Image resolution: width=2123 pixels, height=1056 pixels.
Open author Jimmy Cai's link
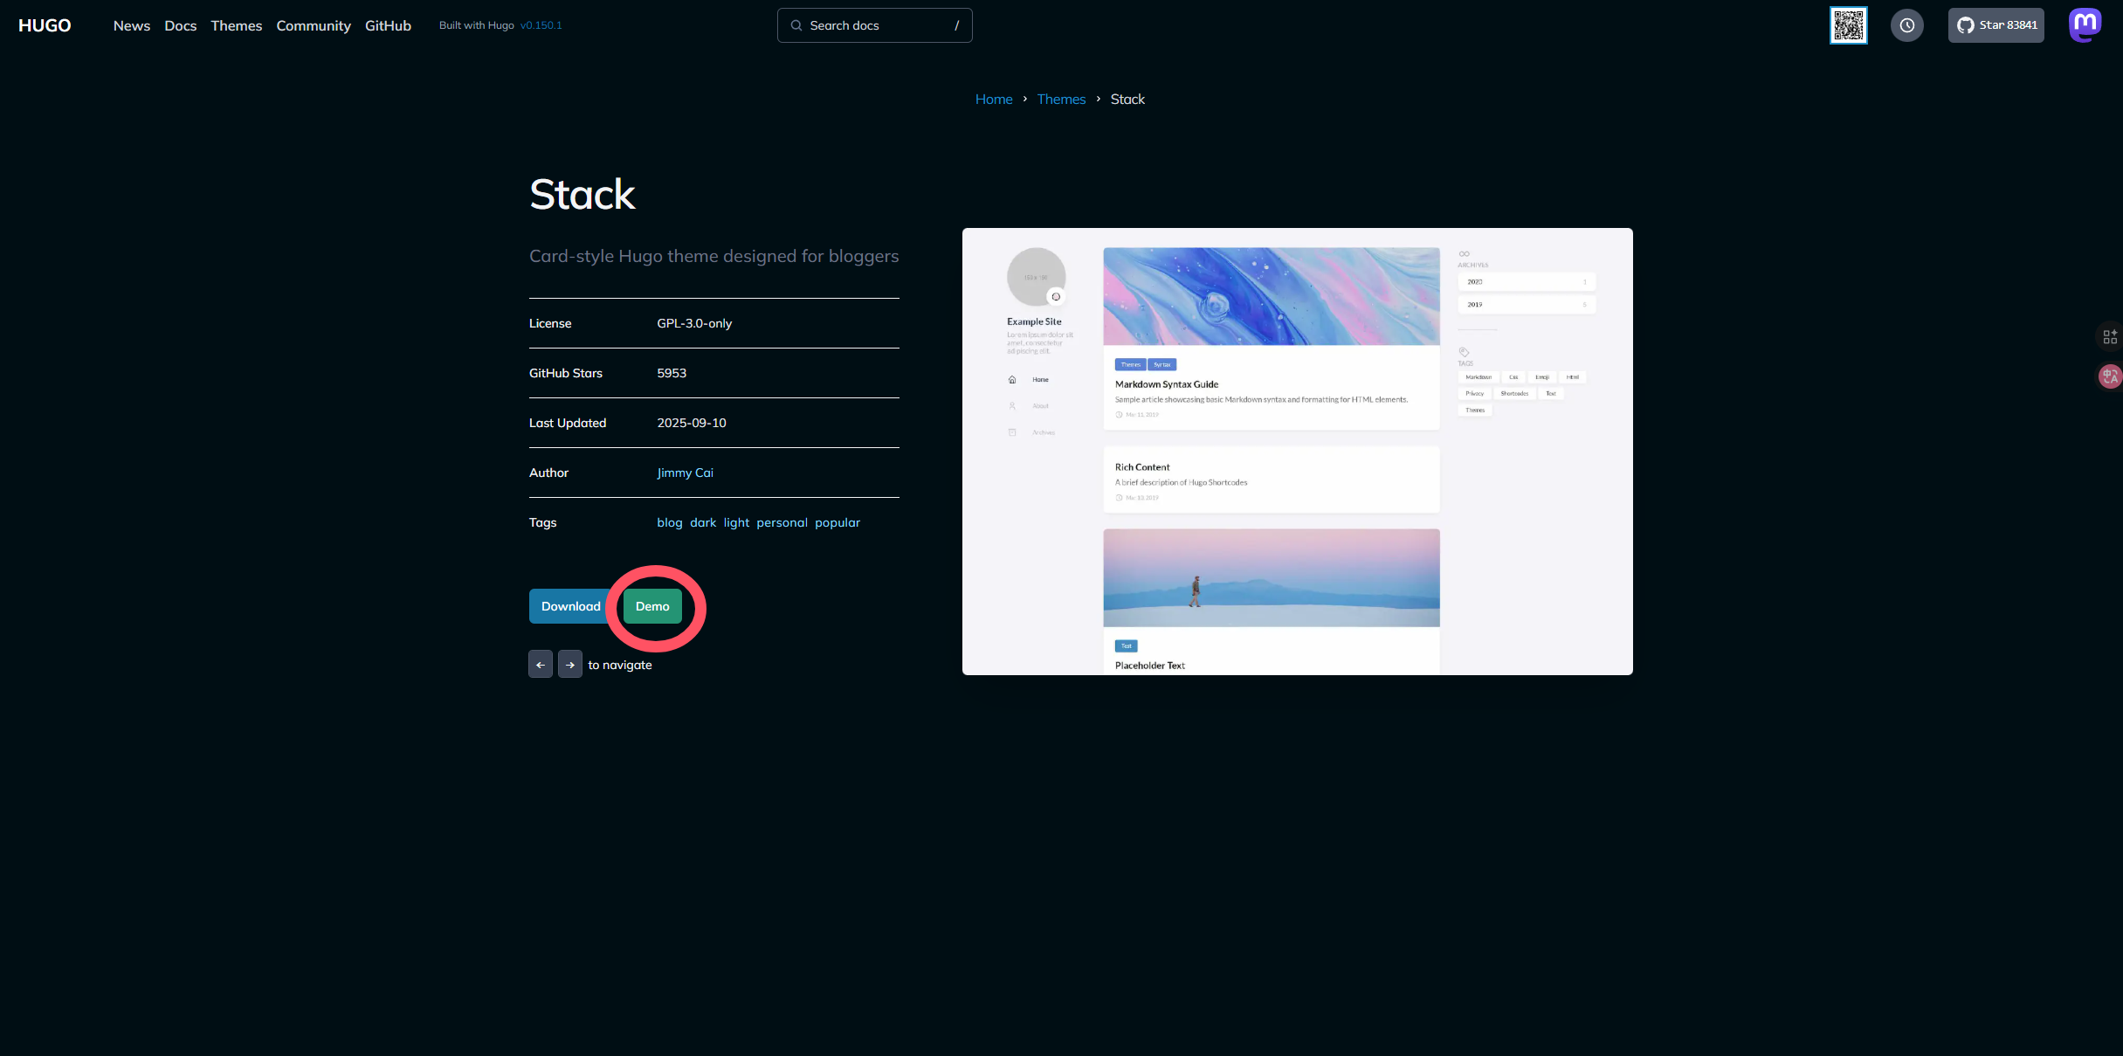click(x=685, y=473)
